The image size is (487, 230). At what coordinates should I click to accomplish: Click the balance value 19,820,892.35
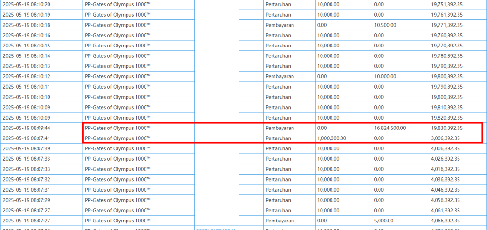click(447, 118)
